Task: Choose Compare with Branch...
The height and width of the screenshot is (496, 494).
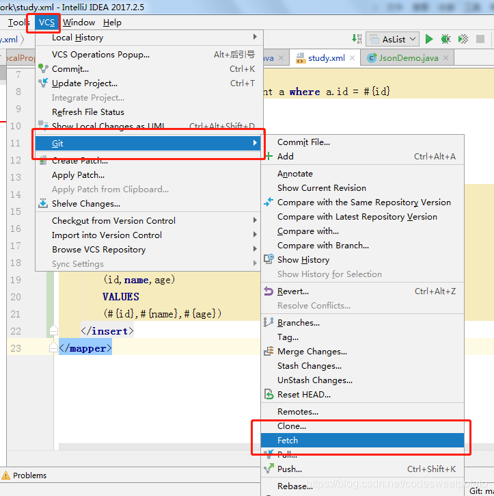Action: (363, 246)
